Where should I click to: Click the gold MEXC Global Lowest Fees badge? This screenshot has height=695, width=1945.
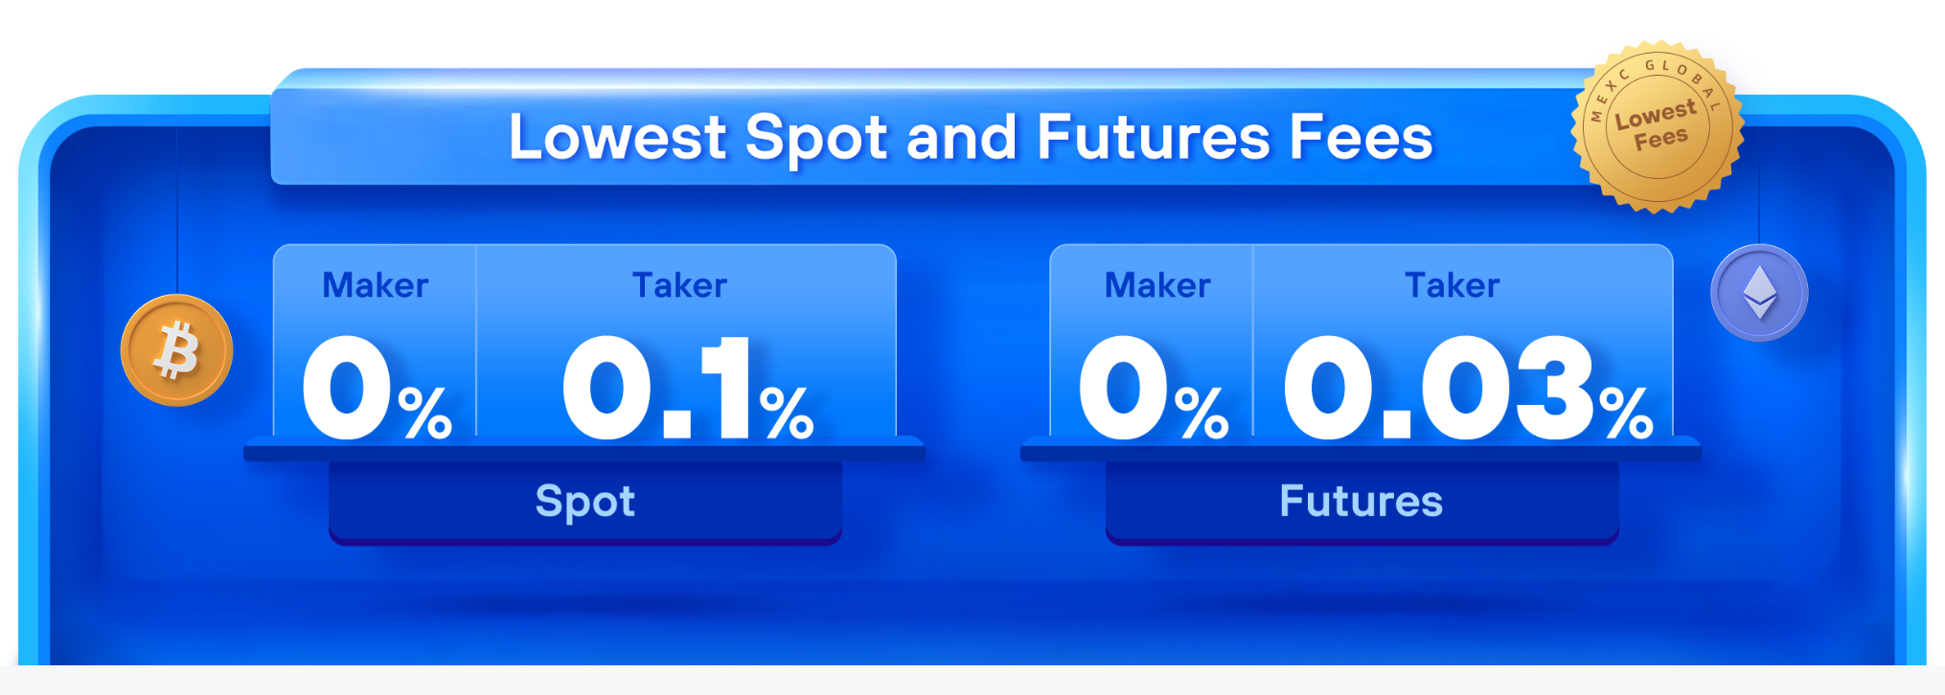pos(1658,125)
